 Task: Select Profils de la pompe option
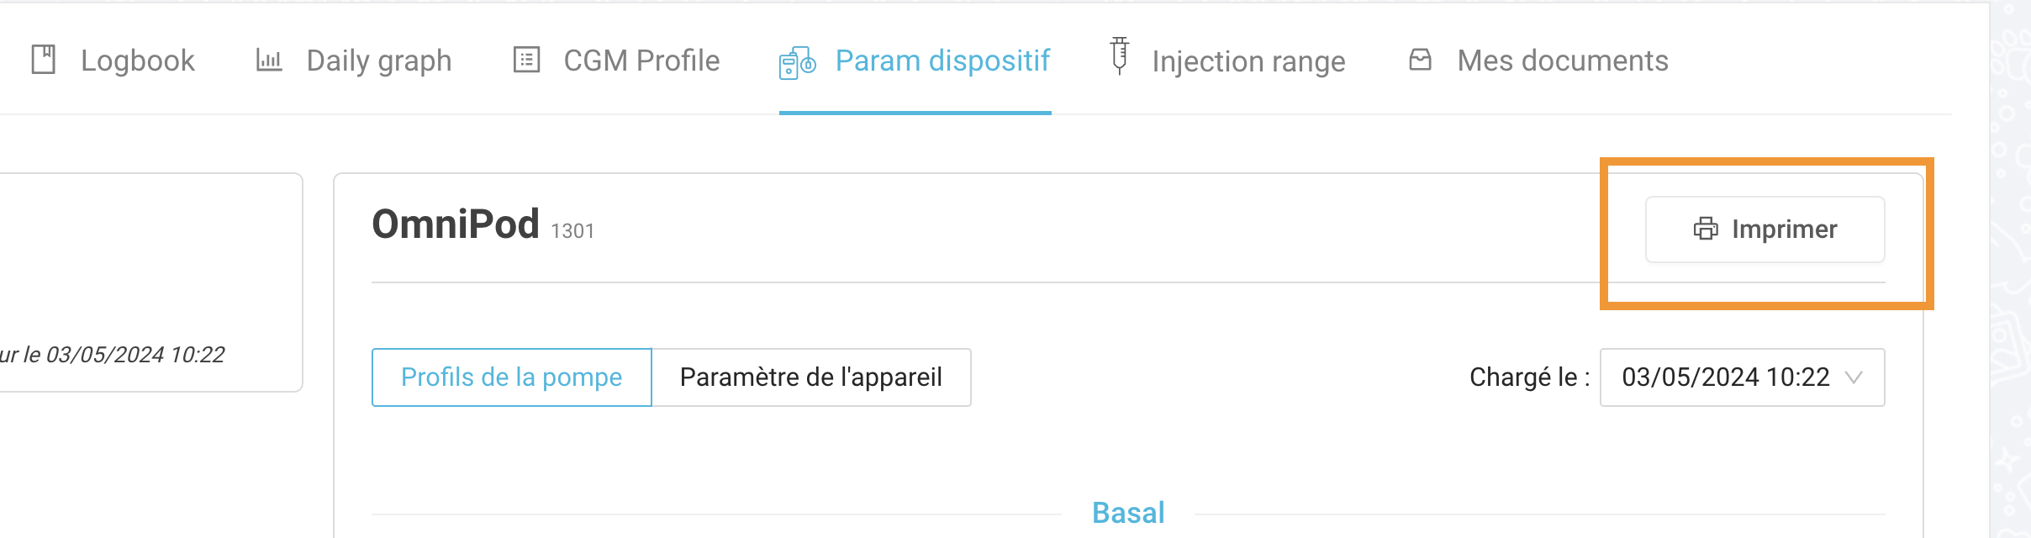(512, 377)
